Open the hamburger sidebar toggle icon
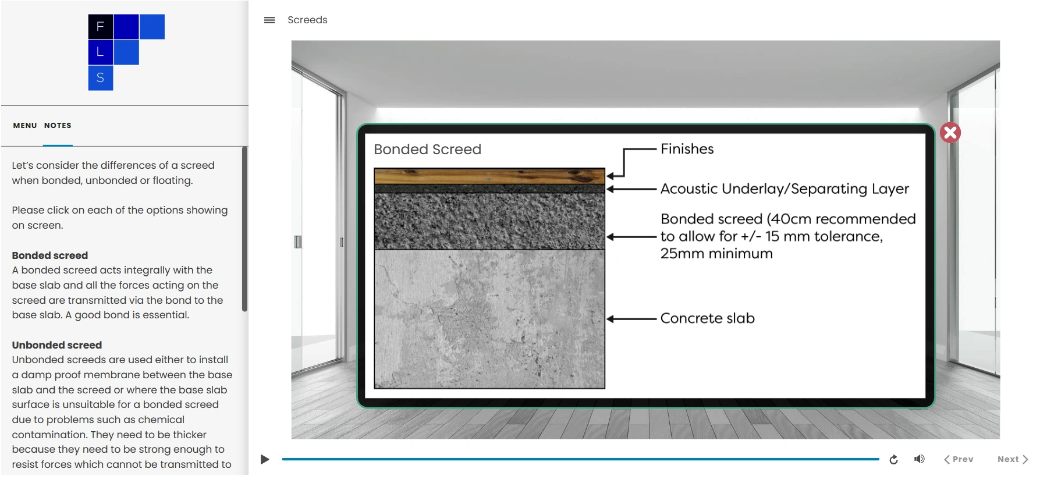Screen dimensions: 1047x483 [x=269, y=20]
